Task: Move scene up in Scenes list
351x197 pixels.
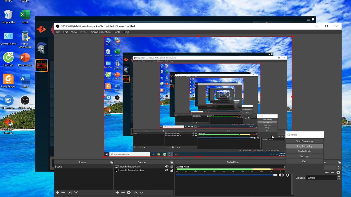Action: coord(70,193)
